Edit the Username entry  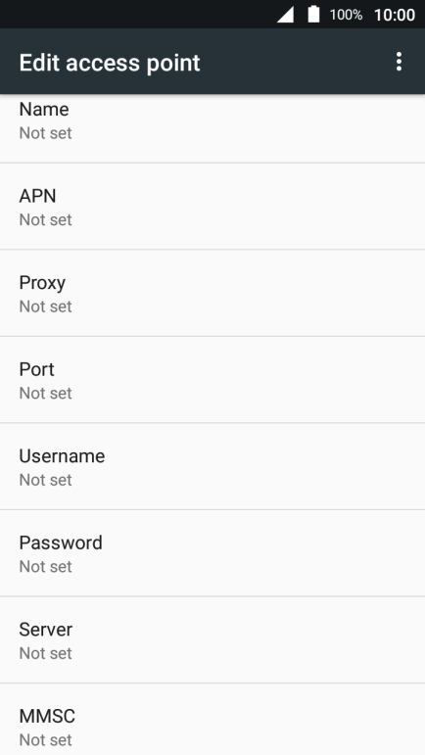212,466
